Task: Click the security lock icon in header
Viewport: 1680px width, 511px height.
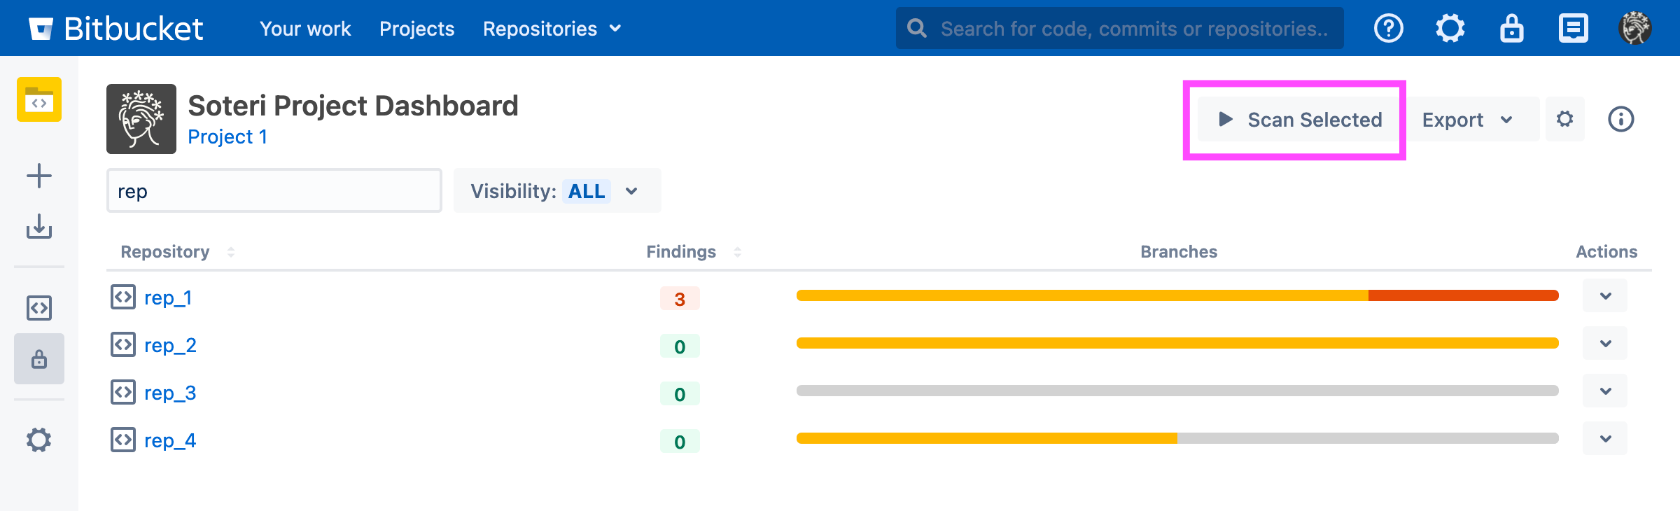Action: click(x=1511, y=29)
